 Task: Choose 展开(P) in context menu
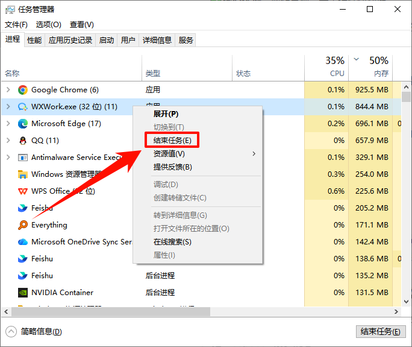click(198, 114)
